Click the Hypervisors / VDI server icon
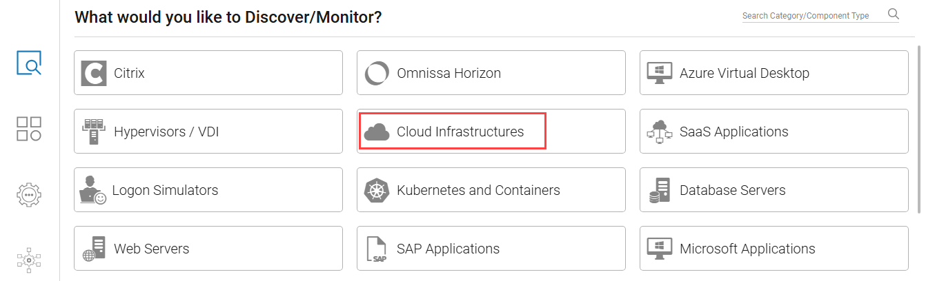 93,132
